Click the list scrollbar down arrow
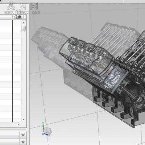Image resolution: width=145 pixels, height=145 pixels. click(24, 120)
